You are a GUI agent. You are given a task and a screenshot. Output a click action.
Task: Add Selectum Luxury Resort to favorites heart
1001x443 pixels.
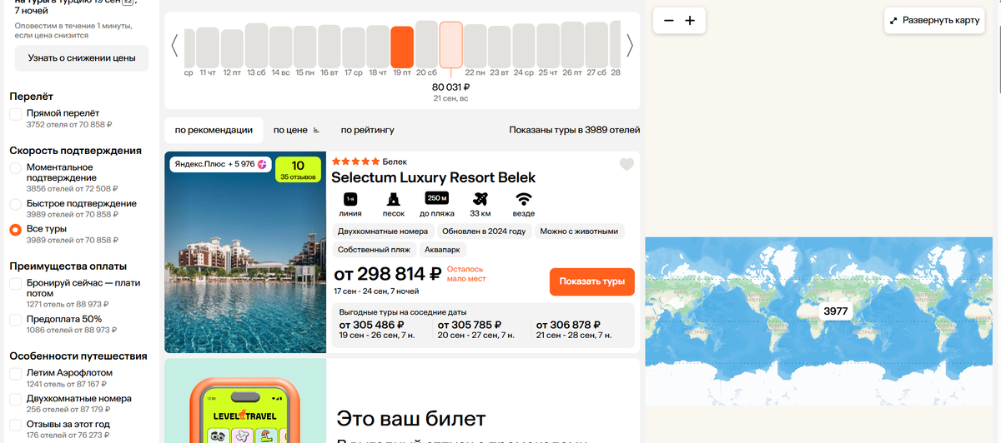(626, 165)
